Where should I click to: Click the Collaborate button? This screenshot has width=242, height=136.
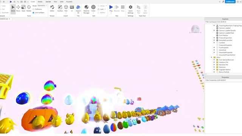230,2
